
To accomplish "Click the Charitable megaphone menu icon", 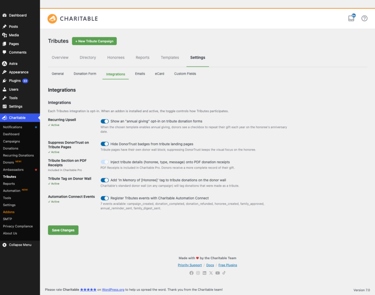I will tap(4, 118).
